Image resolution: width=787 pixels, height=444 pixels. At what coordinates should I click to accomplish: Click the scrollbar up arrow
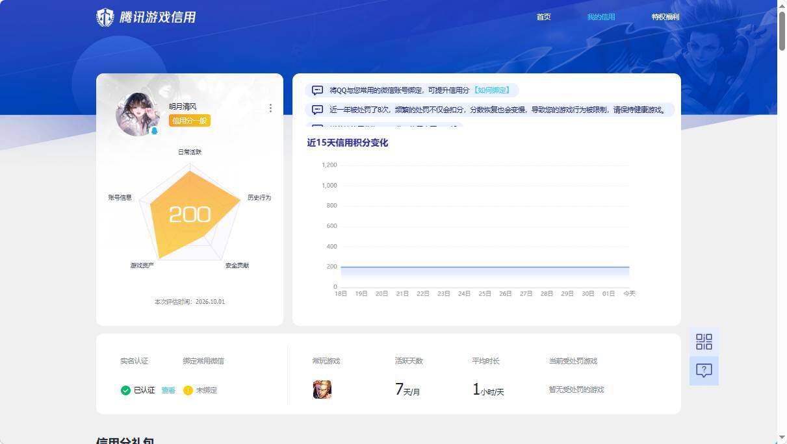782,5
